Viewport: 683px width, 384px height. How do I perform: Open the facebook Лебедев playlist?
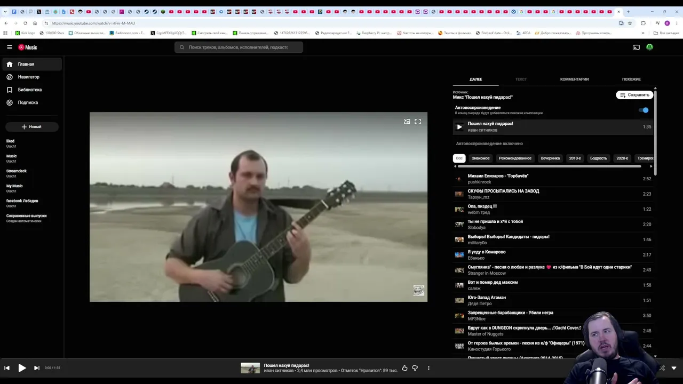point(31,203)
